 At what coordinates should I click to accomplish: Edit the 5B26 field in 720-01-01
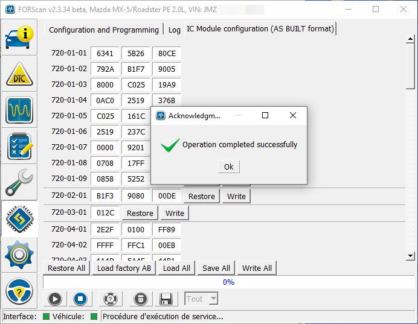tap(136, 54)
